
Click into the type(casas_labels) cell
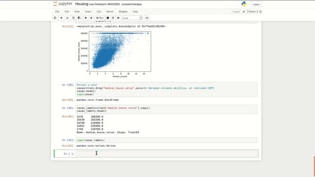tap(166, 140)
